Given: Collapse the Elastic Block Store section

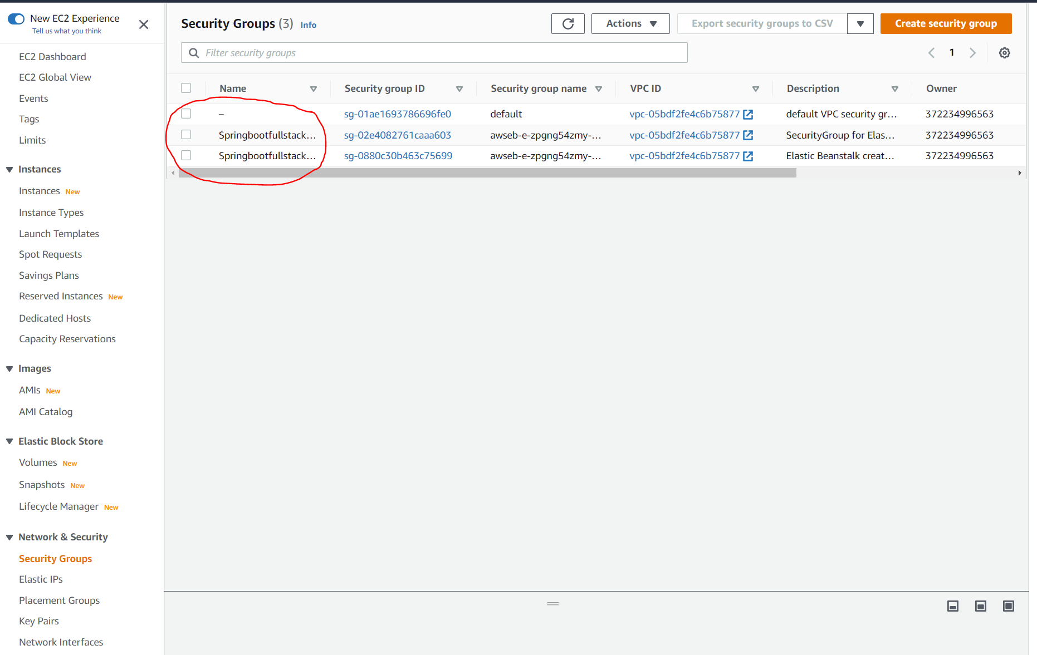Looking at the screenshot, I should 9,441.
